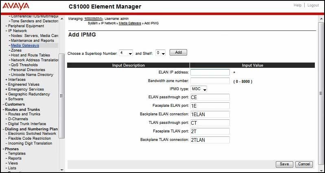325x173 pixels.
Task: Open the IPMG type dropdown
Action: click(x=198, y=89)
